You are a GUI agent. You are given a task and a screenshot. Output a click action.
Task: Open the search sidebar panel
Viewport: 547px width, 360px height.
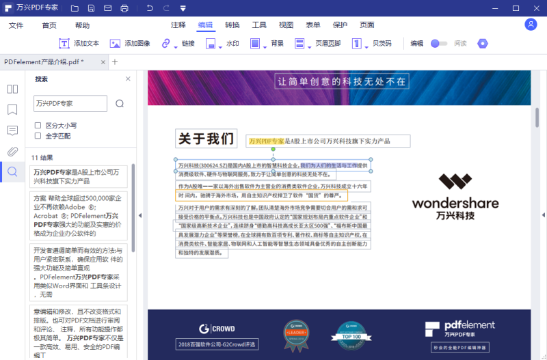(x=12, y=171)
